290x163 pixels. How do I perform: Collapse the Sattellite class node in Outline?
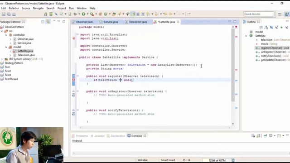(246, 36)
